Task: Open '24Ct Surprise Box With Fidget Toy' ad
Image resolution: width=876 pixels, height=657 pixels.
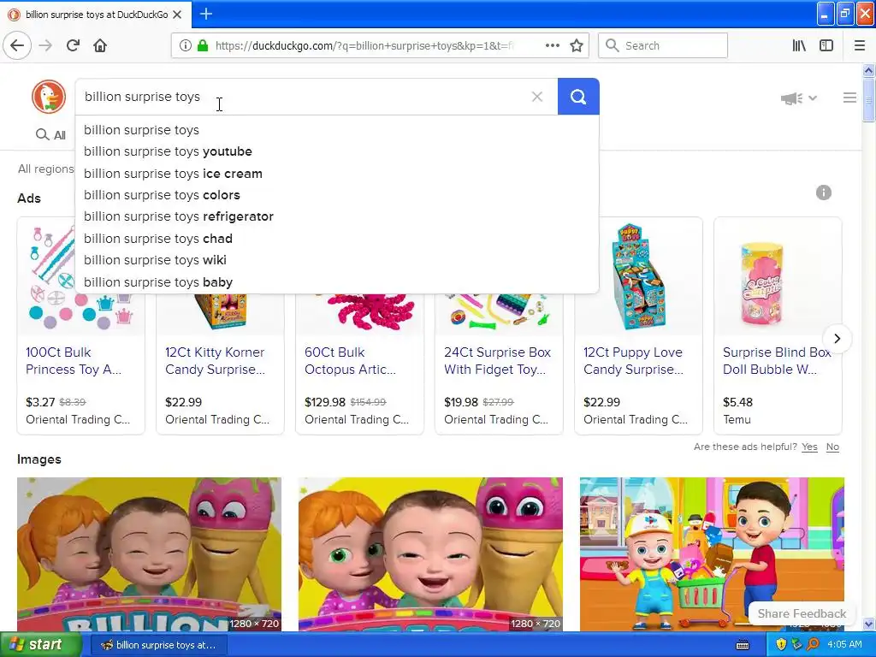Action: [497, 361]
